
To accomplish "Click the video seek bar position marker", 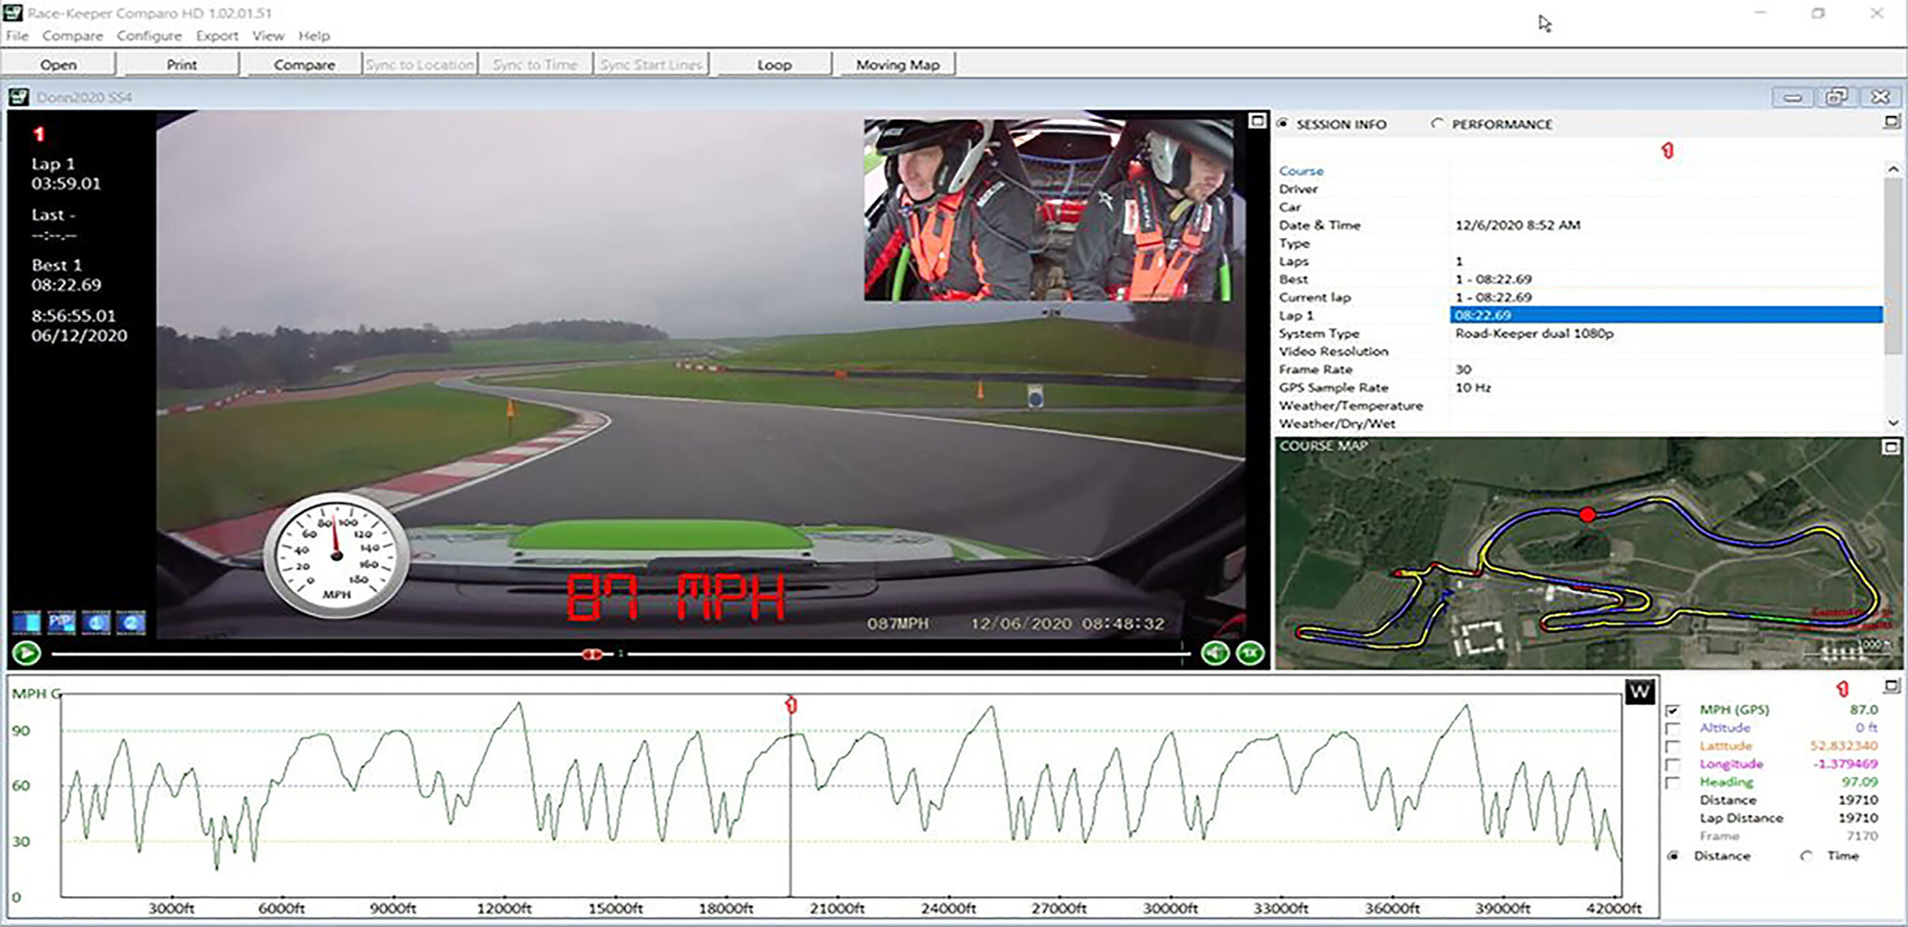I will coord(593,654).
